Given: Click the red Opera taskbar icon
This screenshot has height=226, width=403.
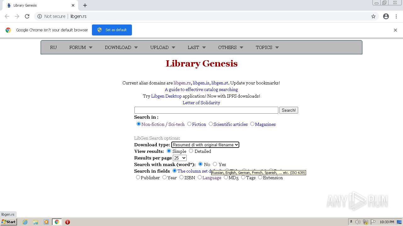Looking at the screenshot, I should point(67,222).
